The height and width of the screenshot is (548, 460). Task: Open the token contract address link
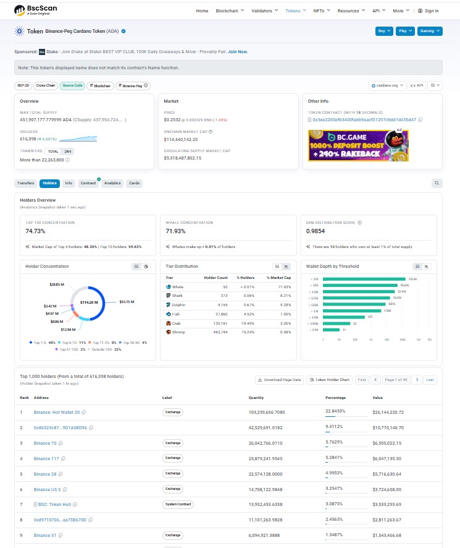364,119
